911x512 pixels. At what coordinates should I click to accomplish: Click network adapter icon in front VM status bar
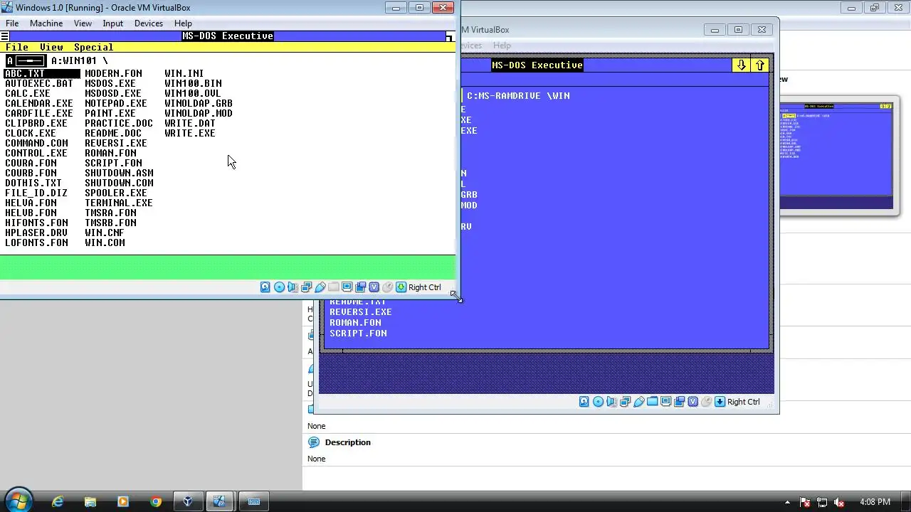point(306,287)
